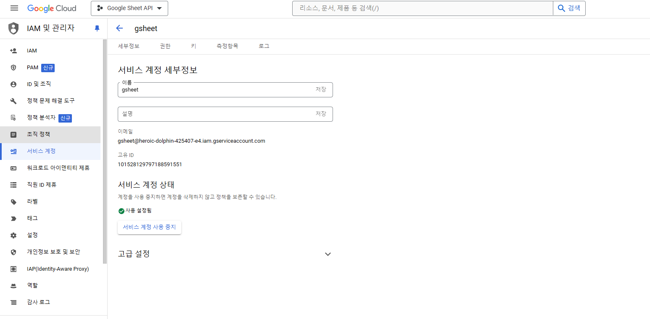The height and width of the screenshot is (319, 650).
Task: Expand the 고급 설정 section chevron
Action: (328, 254)
